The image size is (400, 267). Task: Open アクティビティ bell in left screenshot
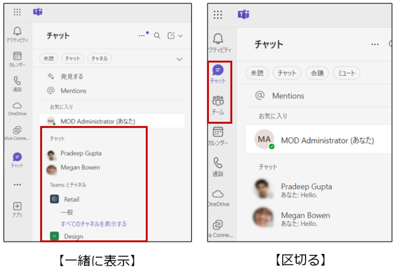point(17,35)
